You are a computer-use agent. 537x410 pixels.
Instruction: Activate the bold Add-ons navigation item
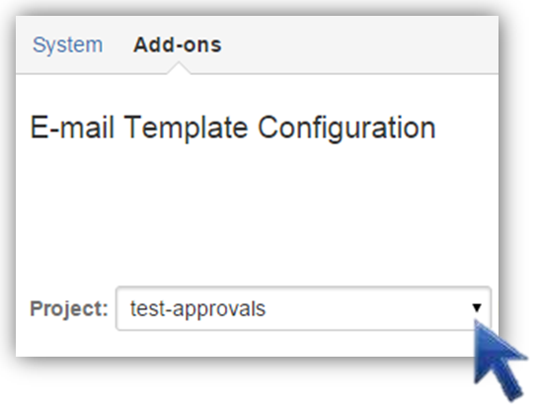178,44
